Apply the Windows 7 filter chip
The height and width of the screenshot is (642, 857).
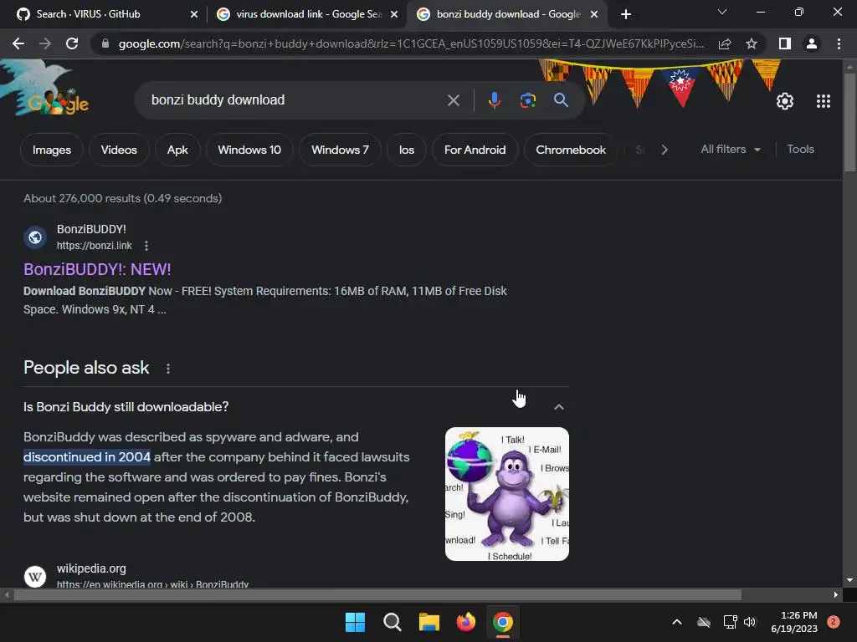point(340,150)
